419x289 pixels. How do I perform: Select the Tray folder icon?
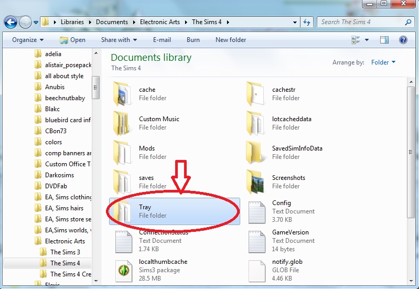(x=122, y=211)
